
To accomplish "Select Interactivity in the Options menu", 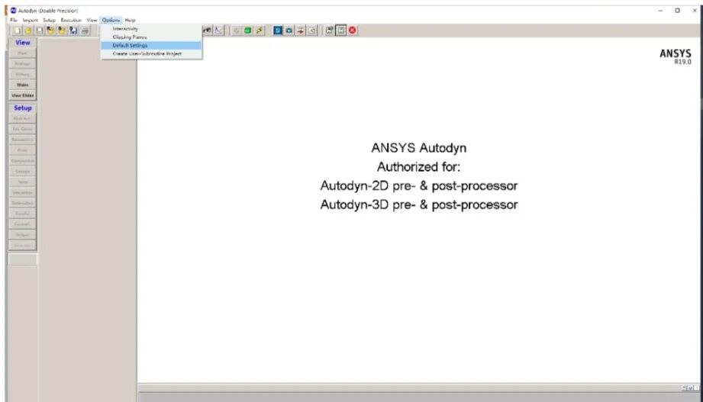I will 151,29.
